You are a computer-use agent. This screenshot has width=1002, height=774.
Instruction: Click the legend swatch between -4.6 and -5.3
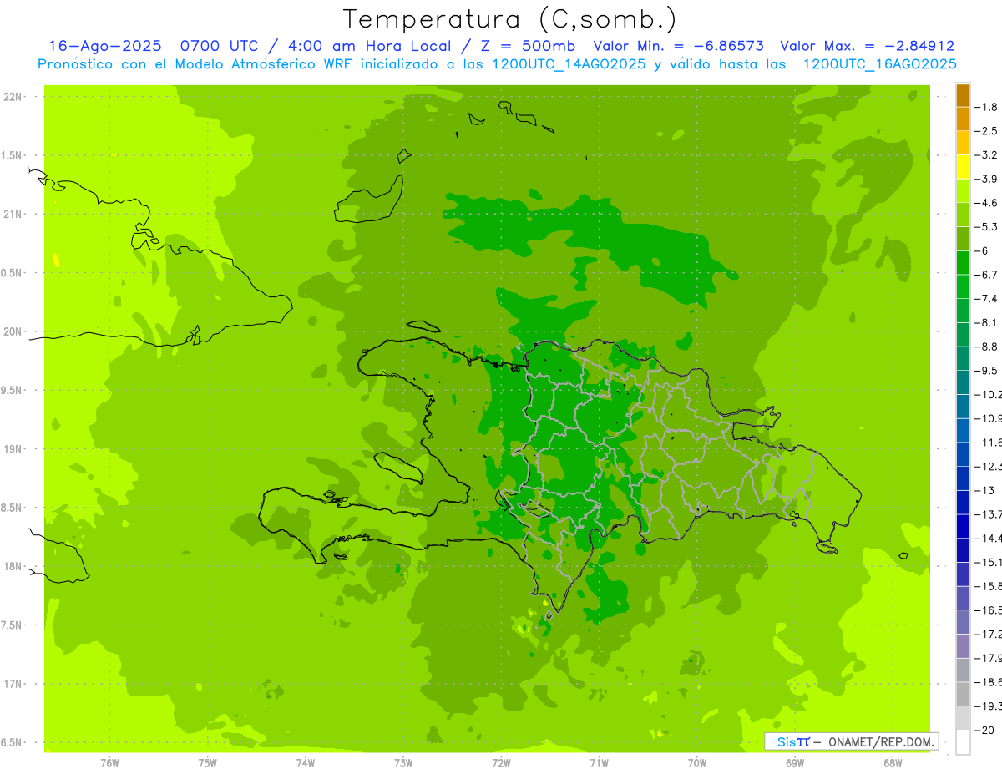(963, 215)
